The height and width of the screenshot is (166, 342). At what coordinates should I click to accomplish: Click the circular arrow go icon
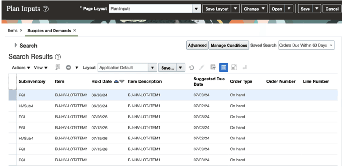tap(69, 68)
